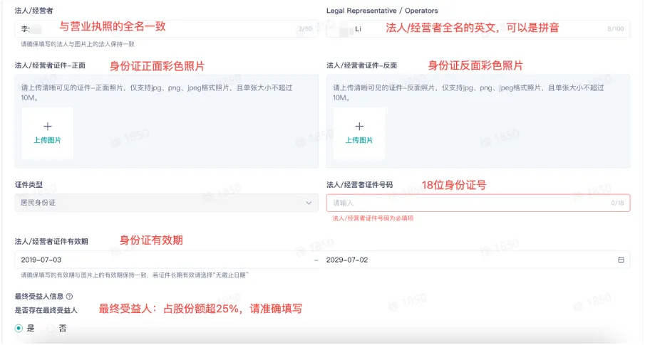Screen dimensions: 645x345
Task: Click the 法人/经营者证件有效期 label
Action: [x=51, y=241]
